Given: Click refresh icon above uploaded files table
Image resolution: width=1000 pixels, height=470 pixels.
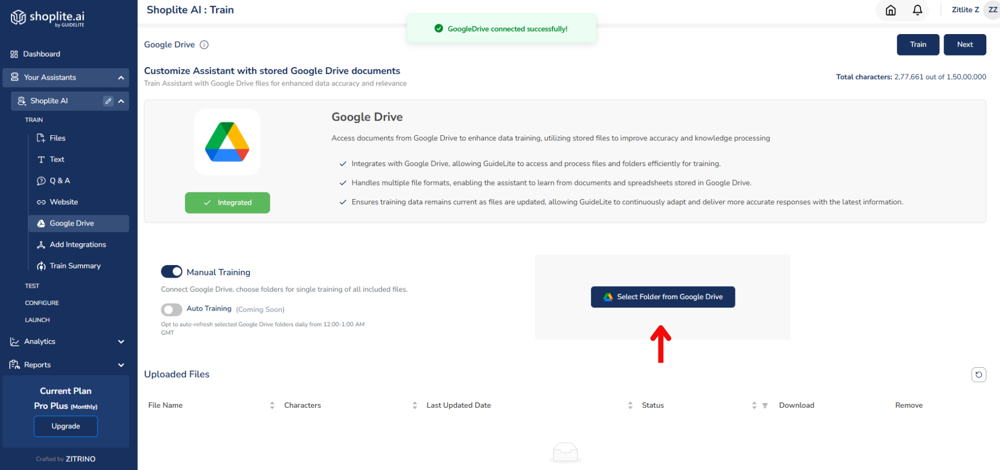Looking at the screenshot, I should point(979,375).
